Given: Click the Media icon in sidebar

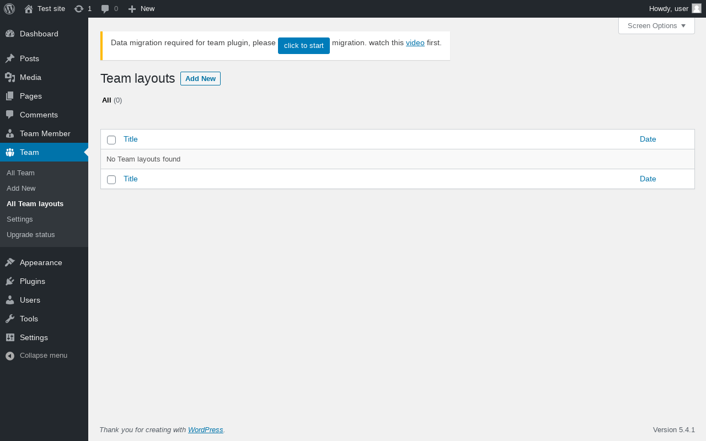Looking at the screenshot, I should point(10,77).
